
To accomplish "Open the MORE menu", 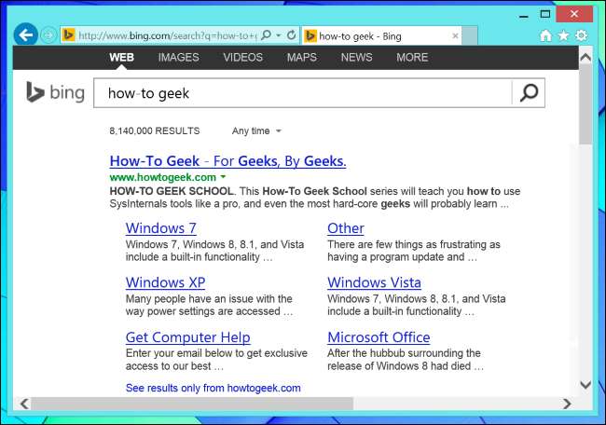I will pyautogui.click(x=412, y=58).
